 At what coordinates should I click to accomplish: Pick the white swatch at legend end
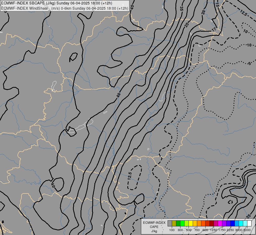pos(249,224)
